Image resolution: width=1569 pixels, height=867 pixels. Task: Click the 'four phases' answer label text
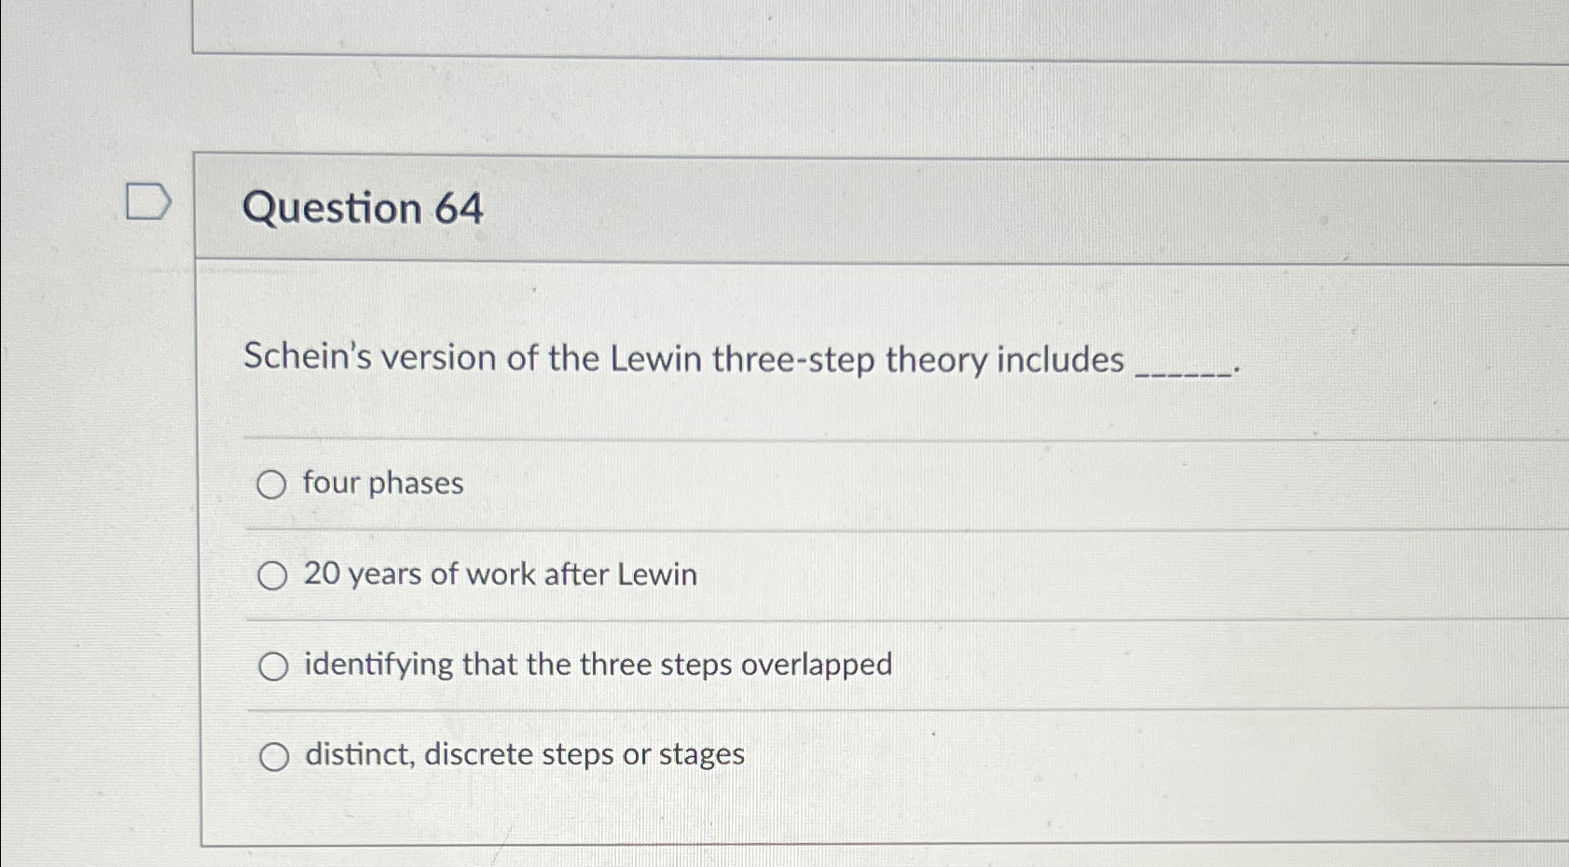click(x=384, y=483)
